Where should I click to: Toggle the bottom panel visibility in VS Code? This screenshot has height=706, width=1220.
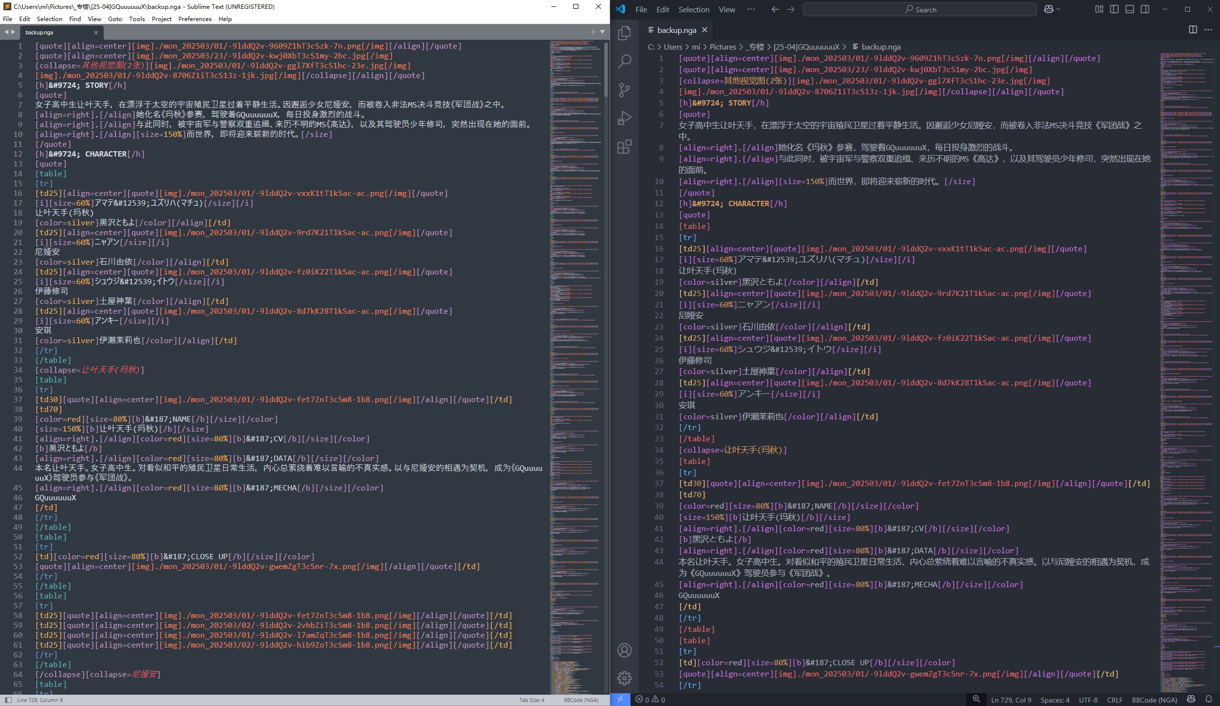click(x=1129, y=9)
